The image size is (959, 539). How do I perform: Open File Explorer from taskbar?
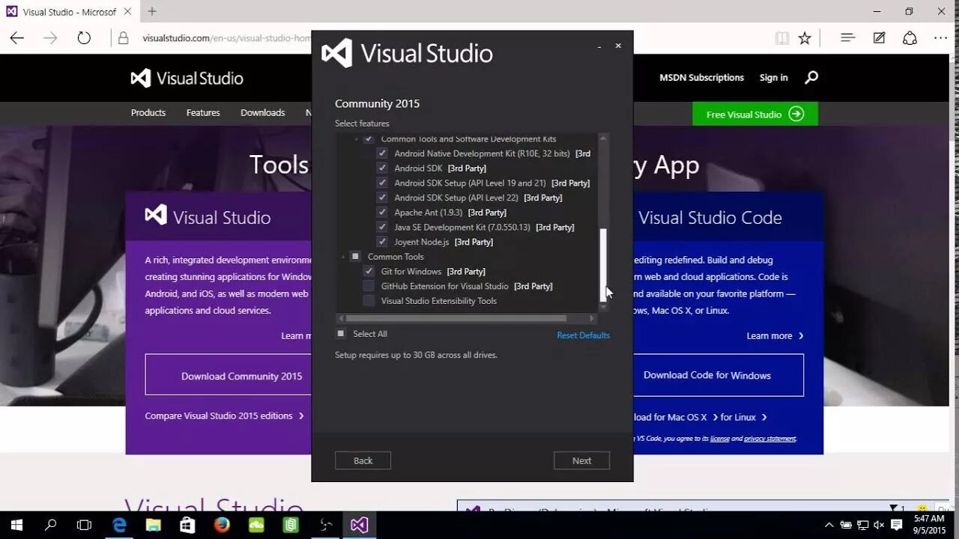coord(153,525)
